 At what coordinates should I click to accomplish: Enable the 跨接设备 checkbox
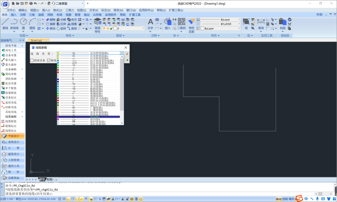coord(32,60)
